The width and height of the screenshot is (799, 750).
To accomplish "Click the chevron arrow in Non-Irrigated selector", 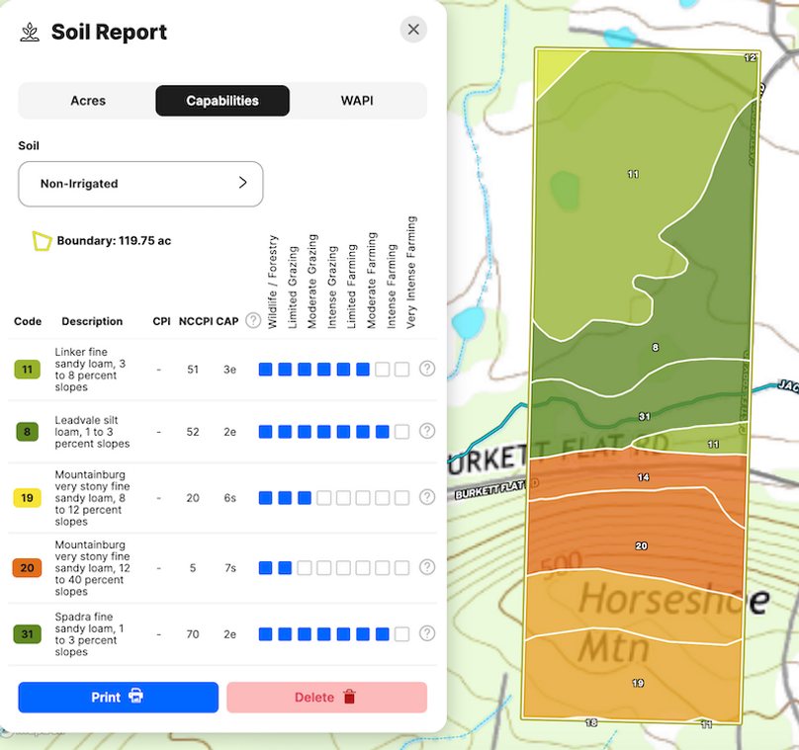I will coord(243,183).
